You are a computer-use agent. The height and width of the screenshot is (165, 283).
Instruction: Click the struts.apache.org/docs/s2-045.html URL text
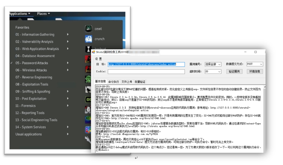pyautogui.click(x=167, y=126)
